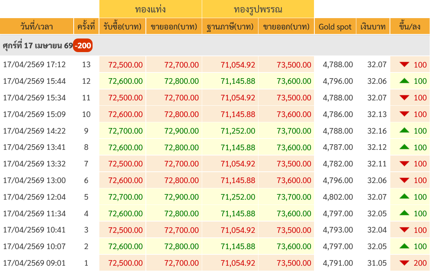Click the green up arrow for 10:07 update
This screenshot has width=430, height=271.
(404, 246)
